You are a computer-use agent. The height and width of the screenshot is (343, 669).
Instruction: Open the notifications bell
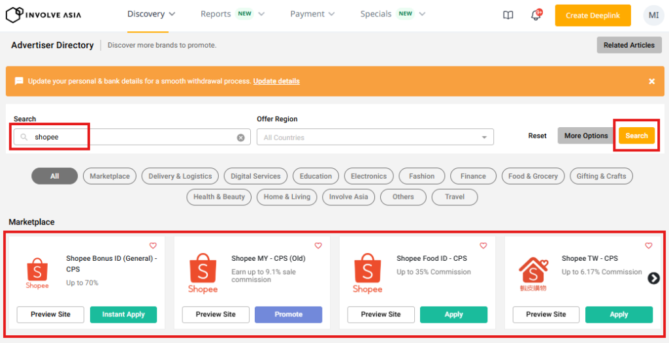[x=536, y=15]
